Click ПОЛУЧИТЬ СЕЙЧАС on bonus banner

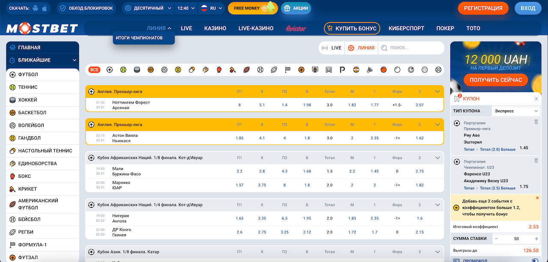pos(496,80)
